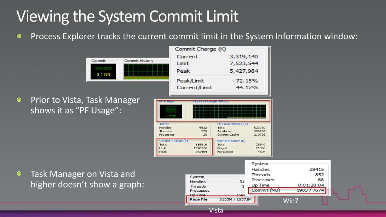Click the highlighted Commit (MB) row for Win7
386x217 pixels.
(x=287, y=191)
